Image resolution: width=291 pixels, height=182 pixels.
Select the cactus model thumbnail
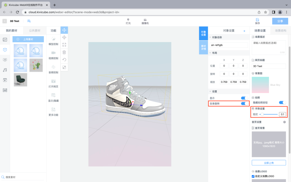pos(36,65)
